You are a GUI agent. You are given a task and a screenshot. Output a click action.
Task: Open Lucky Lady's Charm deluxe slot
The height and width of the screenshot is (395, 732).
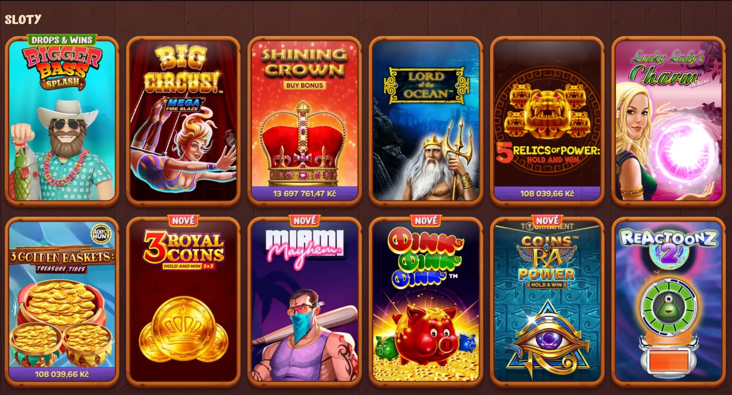tap(668, 120)
